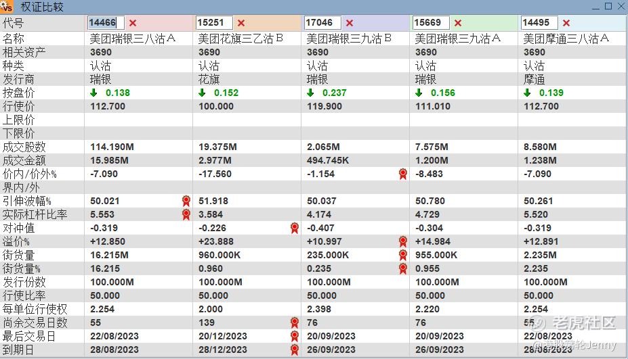Click the turnover value 494.745K
This screenshot has height=359, width=628.
(328, 160)
